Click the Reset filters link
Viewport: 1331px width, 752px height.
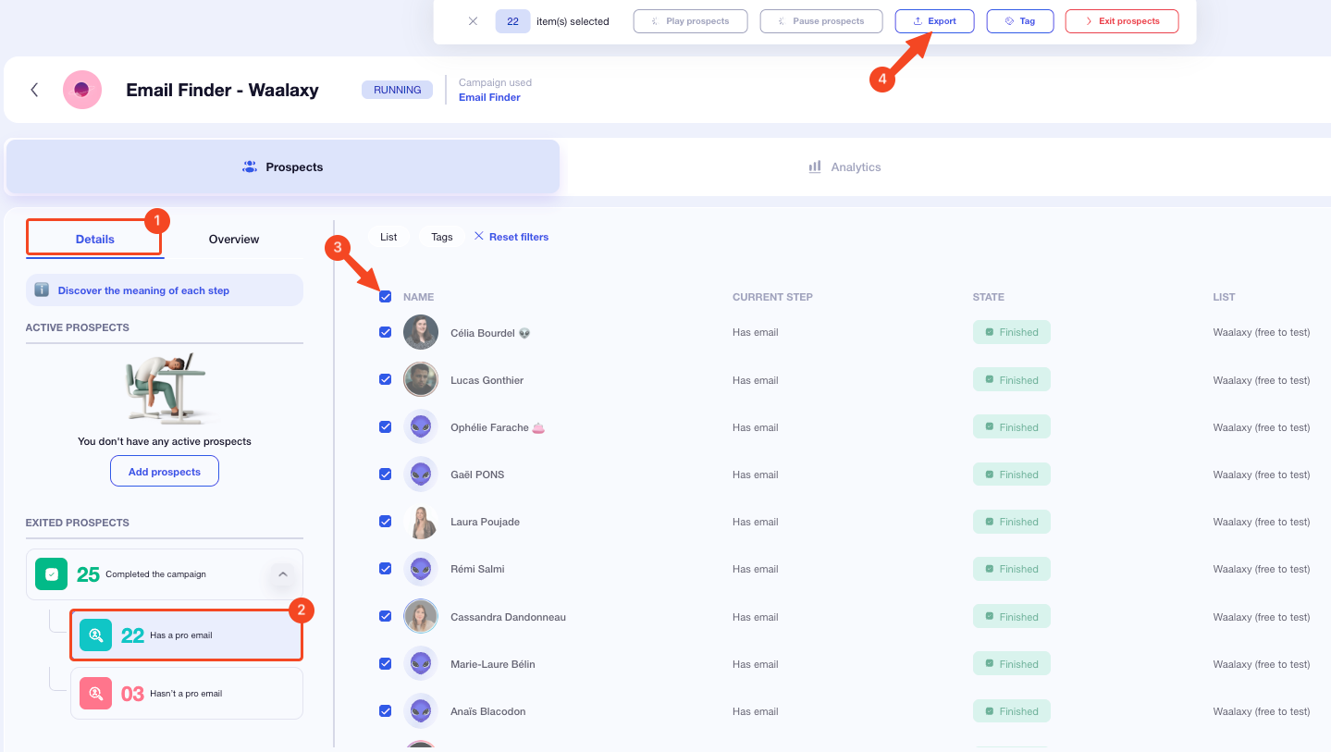tap(519, 237)
